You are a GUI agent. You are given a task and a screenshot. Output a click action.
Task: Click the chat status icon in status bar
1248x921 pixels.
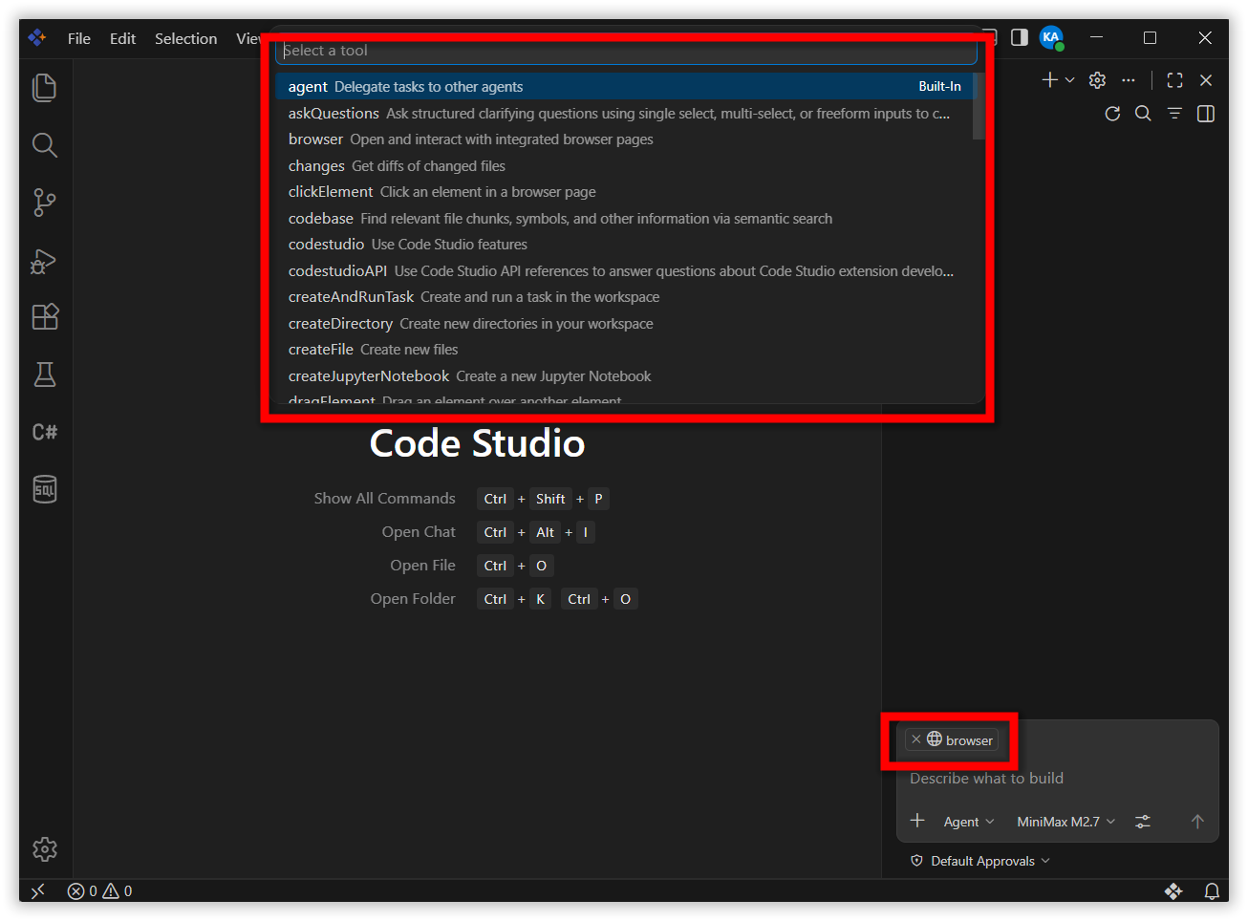pyautogui.click(x=1173, y=891)
